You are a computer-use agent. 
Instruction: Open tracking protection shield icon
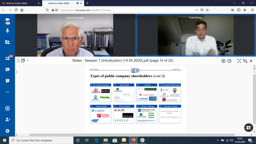pyautogui.click(x=47, y=10)
